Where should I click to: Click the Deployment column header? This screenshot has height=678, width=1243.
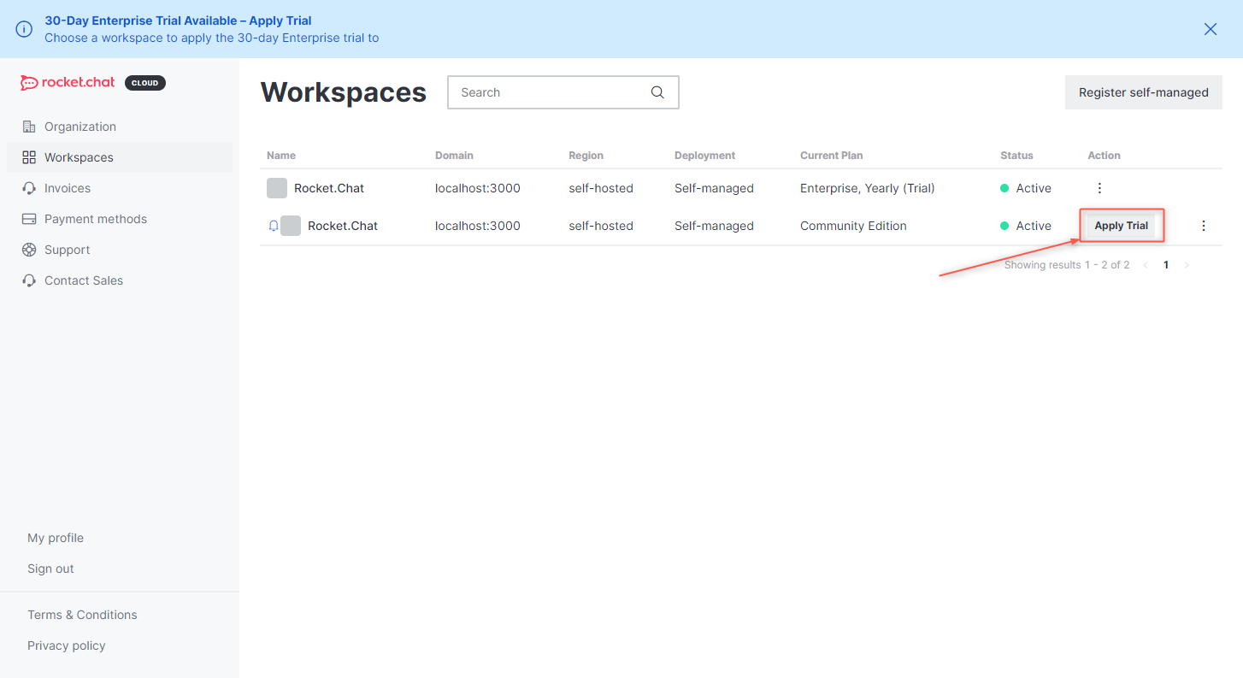[704, 156]
